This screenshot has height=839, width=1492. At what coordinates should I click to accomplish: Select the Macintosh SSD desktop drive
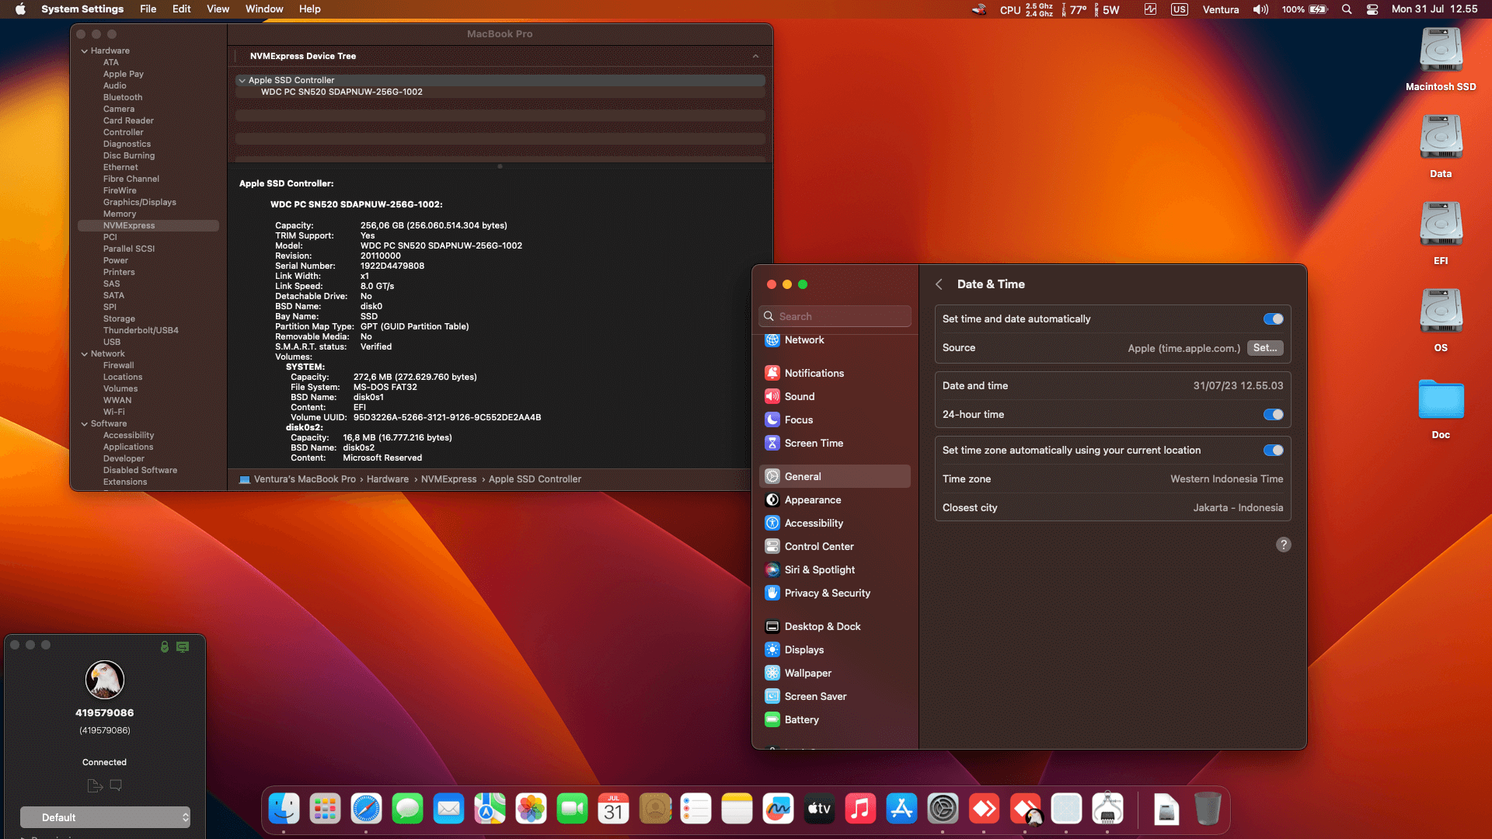pyautogui.click(x=1441, y=59)
